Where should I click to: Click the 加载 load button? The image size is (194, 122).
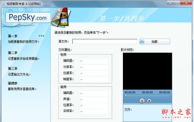click(155, 42)
